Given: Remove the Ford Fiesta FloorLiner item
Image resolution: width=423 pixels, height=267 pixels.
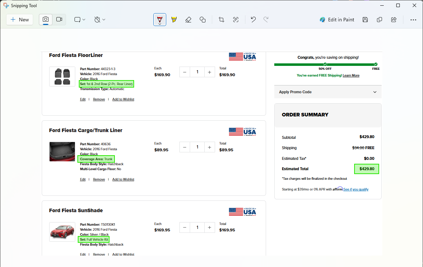Looking at the screenshot, I should point(99,99).
